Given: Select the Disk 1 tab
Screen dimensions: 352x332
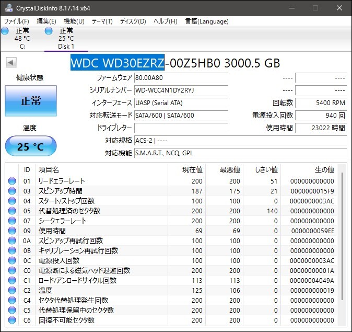Looking at the screenshot, I should point(66,38).
